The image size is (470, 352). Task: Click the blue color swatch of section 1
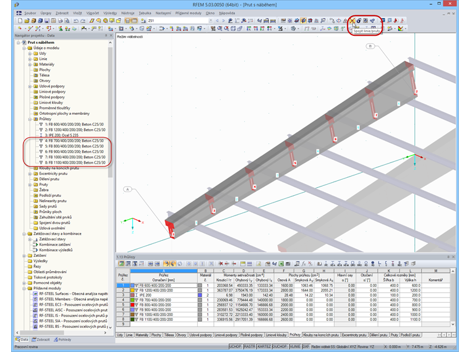pyautogui.click(x=132, y=285)
